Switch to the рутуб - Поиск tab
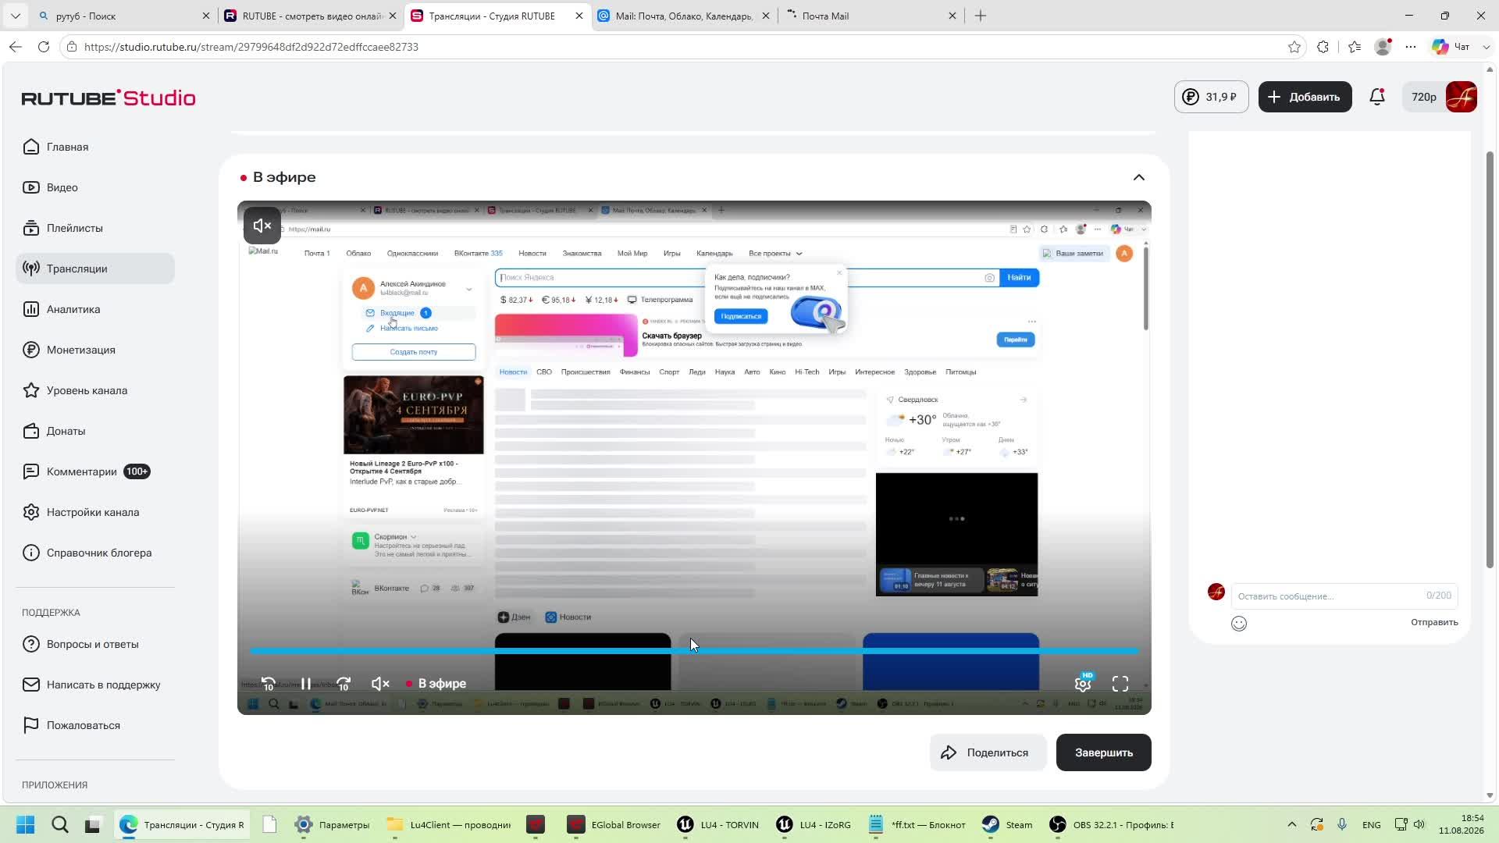The width and height of the screenshot is (1499, 843). (123, 16)
